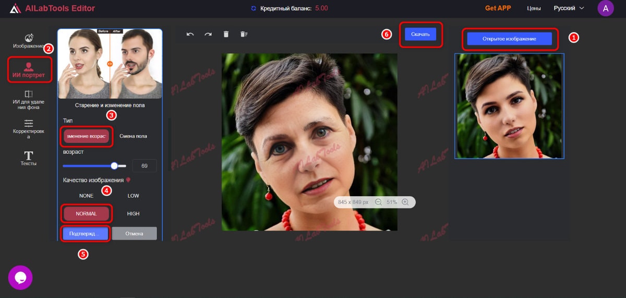Zoom in with the plus magnifier

tap(405, 202)
